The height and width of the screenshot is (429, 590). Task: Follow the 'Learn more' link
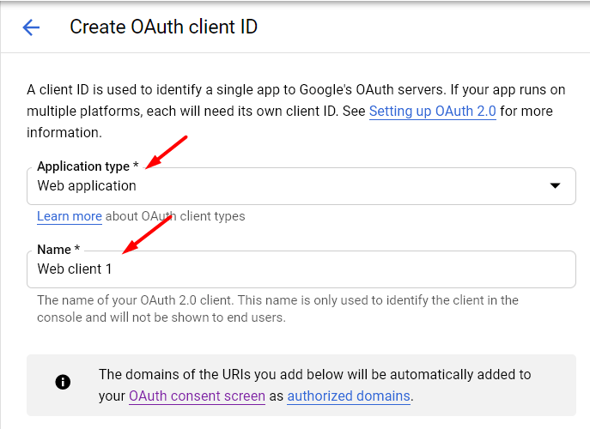70,216
